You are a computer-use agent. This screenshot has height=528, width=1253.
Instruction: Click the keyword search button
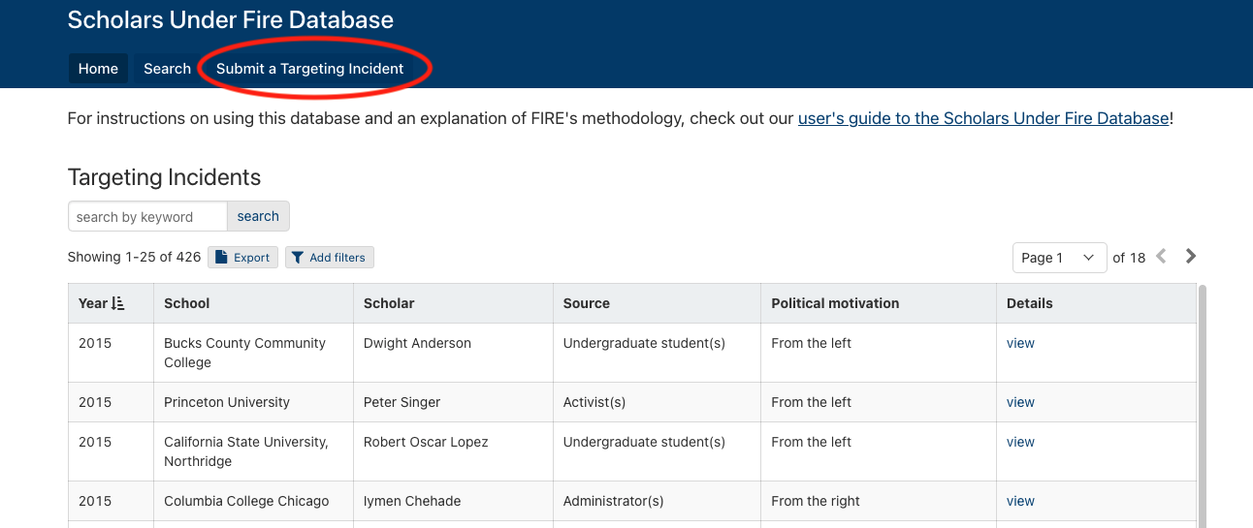(258, 216)
